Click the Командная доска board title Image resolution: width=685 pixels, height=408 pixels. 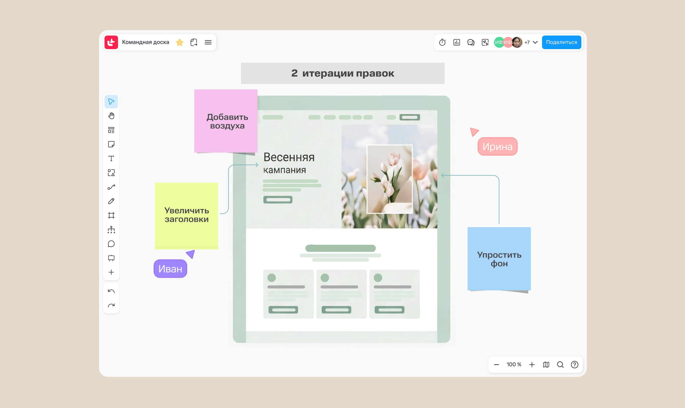point(145,42)
